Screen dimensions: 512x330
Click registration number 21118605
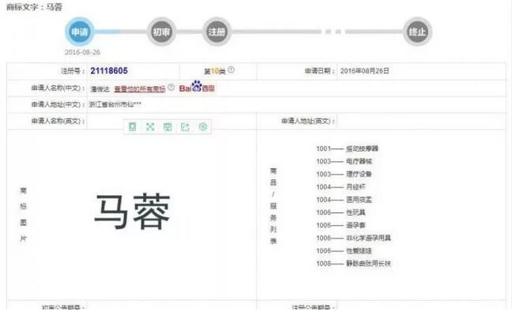[109, 71]
